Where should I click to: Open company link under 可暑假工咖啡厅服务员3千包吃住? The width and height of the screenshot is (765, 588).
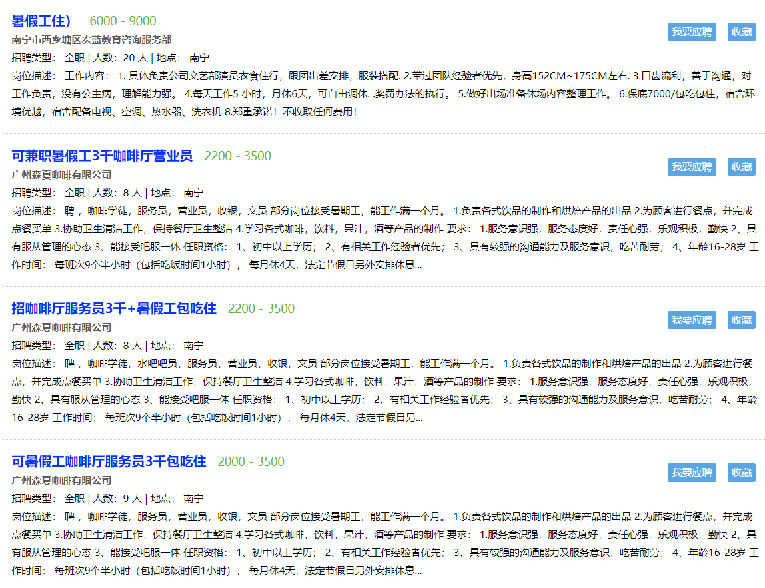point(61,481)
